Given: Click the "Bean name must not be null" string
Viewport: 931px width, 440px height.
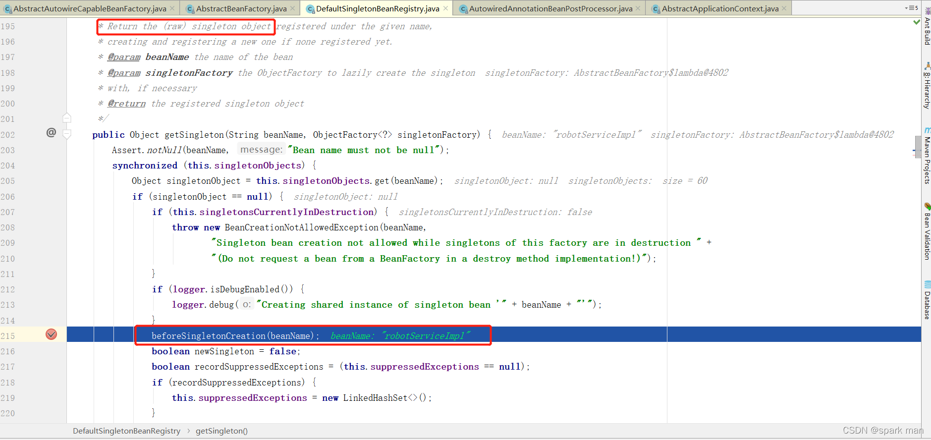Looking at the screenshot, I should coord(364,150).
